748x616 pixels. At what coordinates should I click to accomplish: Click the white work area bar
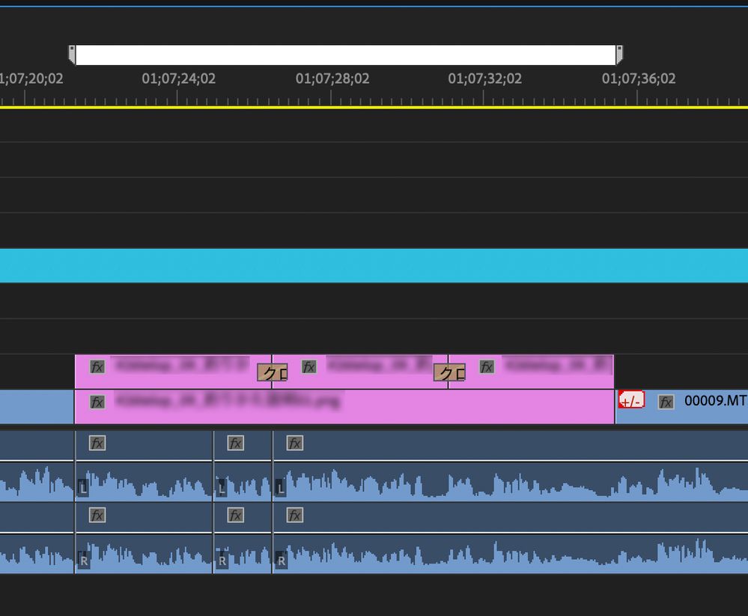(x=345, y=55)
